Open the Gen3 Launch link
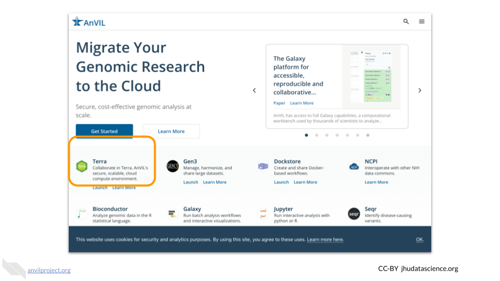 tap(191, 182)
